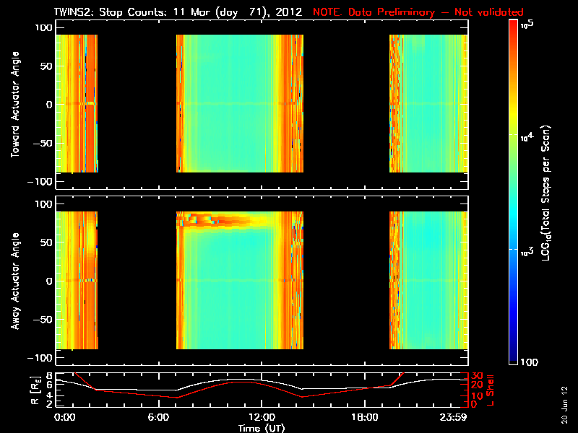Click the '6' tick on the R axis
Image resolution: width=578 pixels, height=433 pixels.
point(49,385)
